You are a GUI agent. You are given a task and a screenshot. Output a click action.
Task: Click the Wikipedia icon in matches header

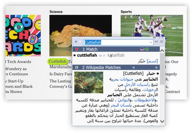[x=76, y=68]
